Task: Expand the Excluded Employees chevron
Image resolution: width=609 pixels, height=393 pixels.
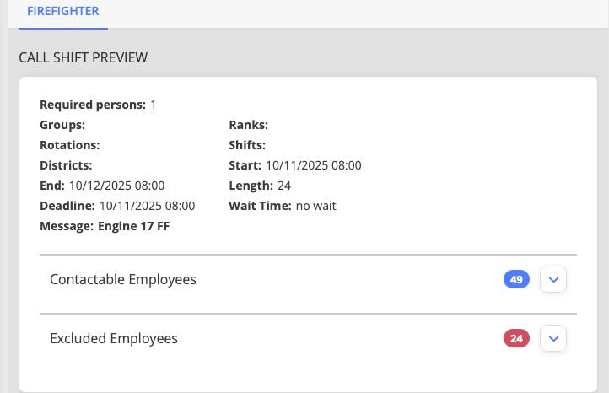Action: pos(553,339)
